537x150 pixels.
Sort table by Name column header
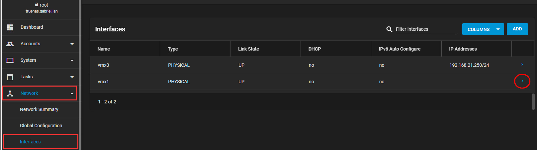[x=104, y=49]
